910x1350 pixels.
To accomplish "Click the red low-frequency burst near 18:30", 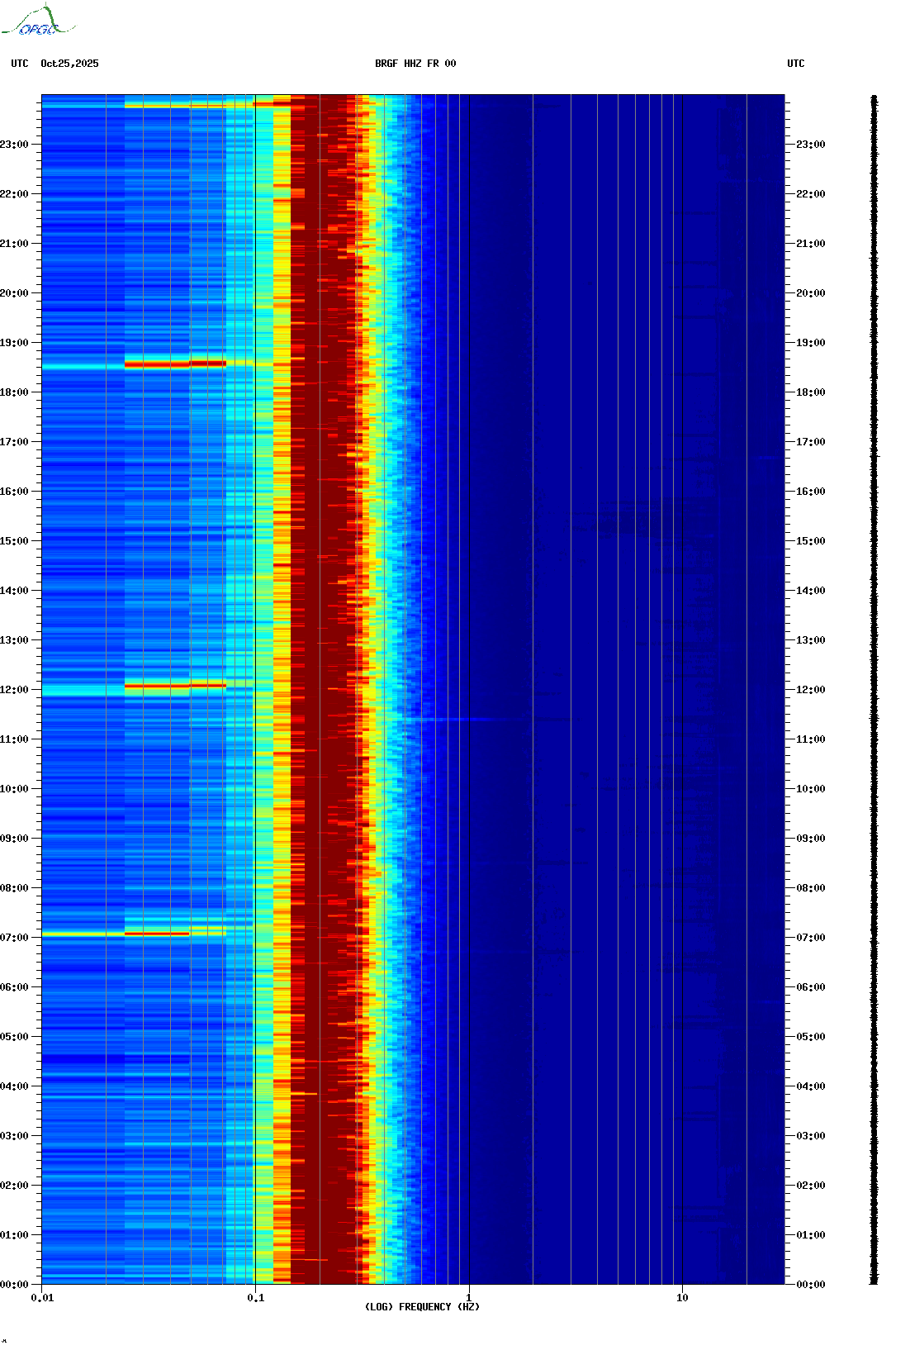I will [x=175, y=364].
